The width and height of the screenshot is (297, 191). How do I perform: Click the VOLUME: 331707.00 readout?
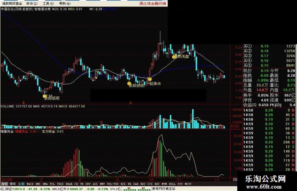[16, 106]
